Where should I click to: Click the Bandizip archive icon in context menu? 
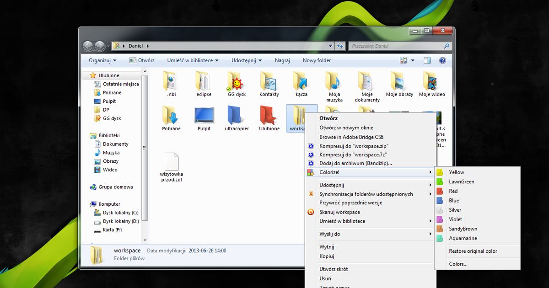point(310,163)
